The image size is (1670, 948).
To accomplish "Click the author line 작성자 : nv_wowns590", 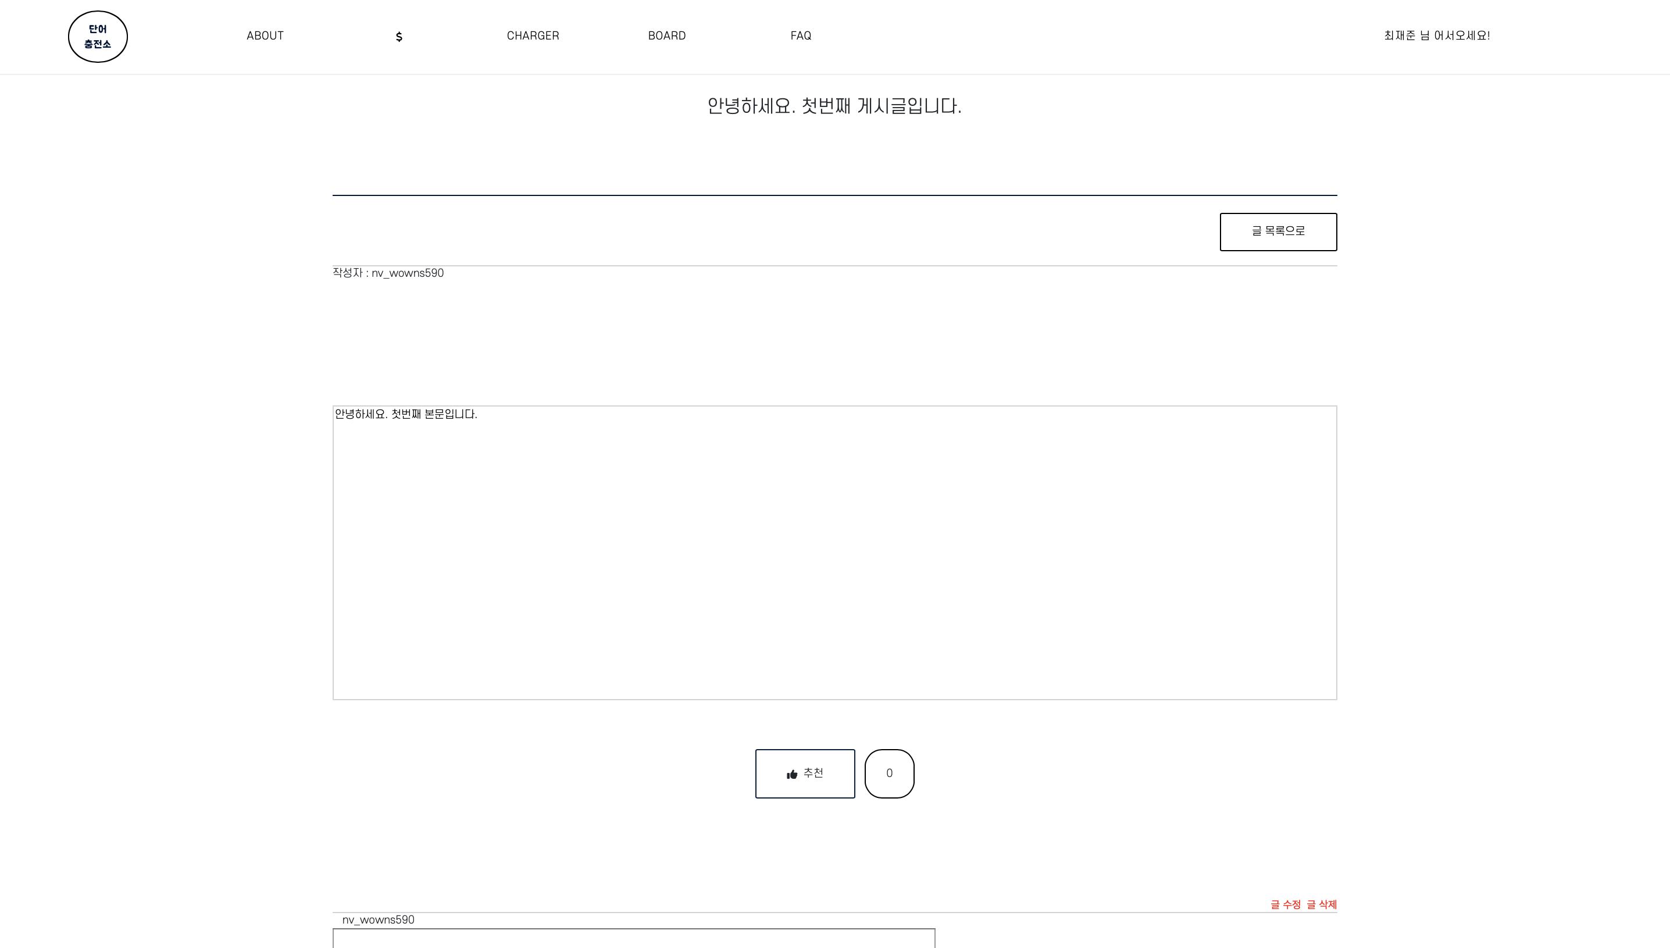I will point(388,273).
